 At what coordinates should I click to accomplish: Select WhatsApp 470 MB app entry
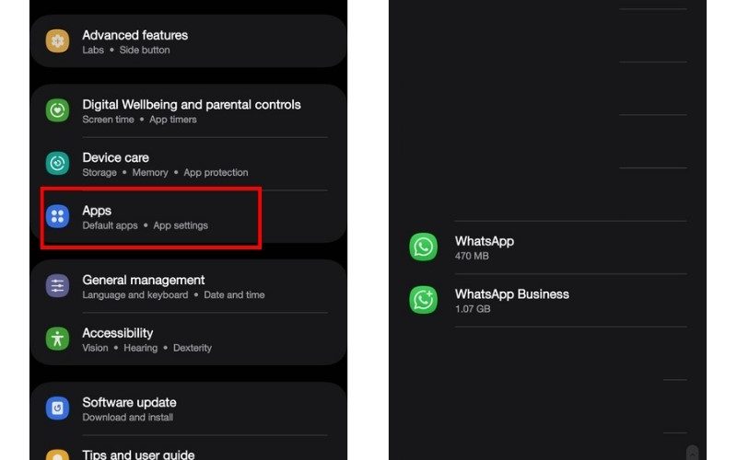click(547, 247)
